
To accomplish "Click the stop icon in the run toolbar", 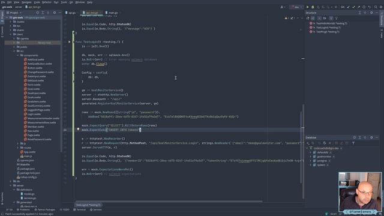I will pos(336,7).
